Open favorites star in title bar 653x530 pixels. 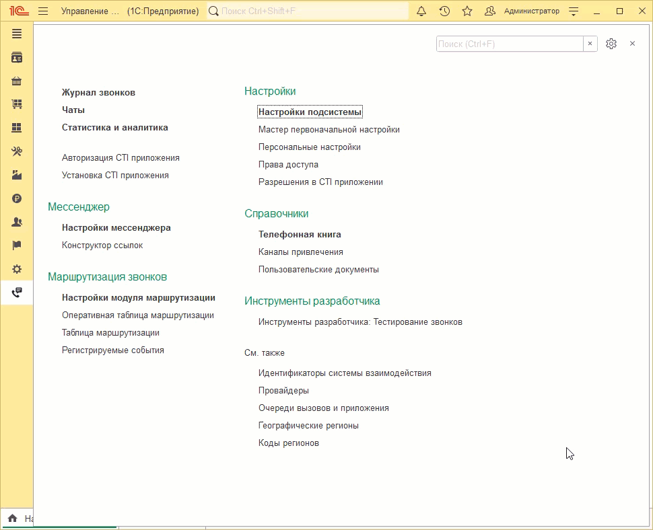point(467,11)
